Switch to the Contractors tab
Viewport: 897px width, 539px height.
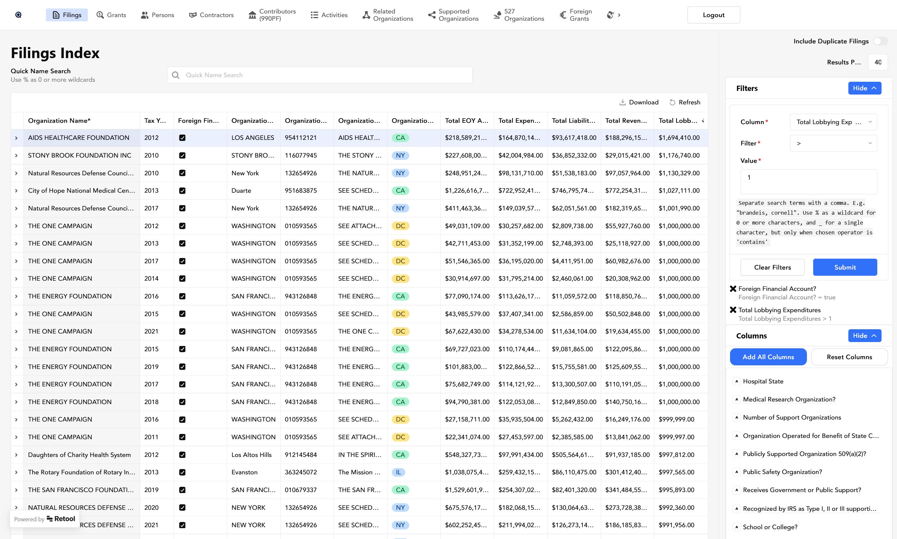(x=211, y=15)
